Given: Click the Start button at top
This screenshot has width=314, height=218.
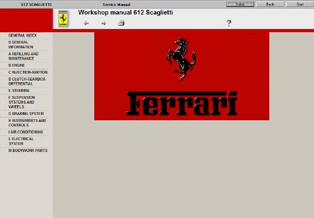Looking at the screenshot, I should pyautogui.click(x=300, y=4).
